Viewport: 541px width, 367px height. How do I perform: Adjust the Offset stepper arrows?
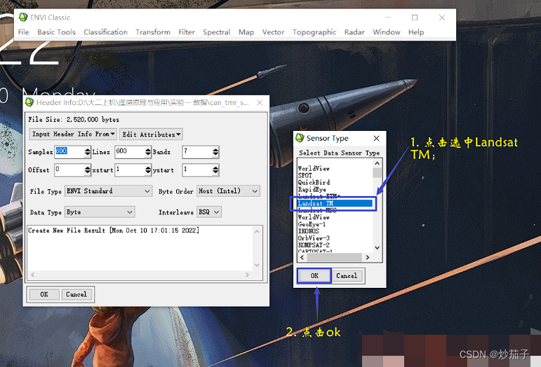click(88, 169)
